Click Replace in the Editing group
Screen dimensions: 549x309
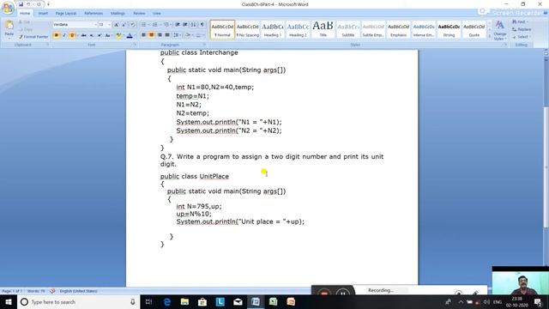pyautogui.click(x=522, y=29)
